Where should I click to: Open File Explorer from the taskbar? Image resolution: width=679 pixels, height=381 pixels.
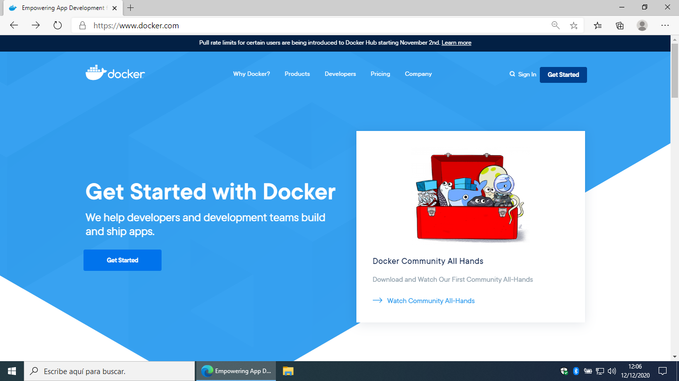pyautogui.click(x=288, y=371)
